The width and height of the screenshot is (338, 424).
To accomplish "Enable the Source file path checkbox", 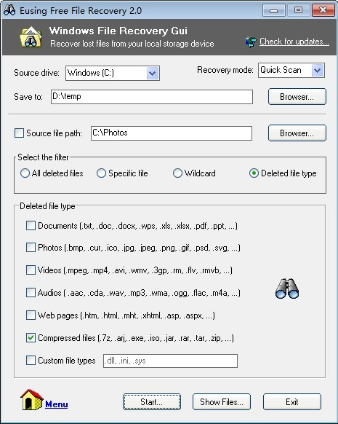I will coord(19,133).
